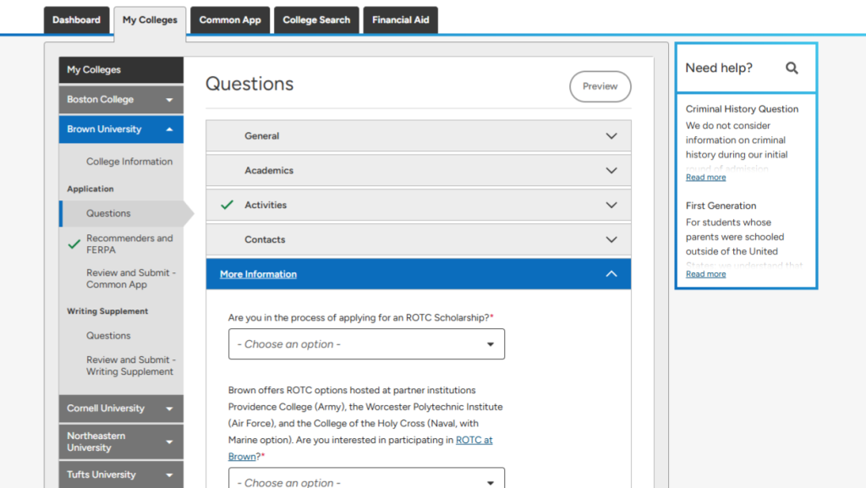Click the Preview button
866x488 pixels.
[600, 86]
